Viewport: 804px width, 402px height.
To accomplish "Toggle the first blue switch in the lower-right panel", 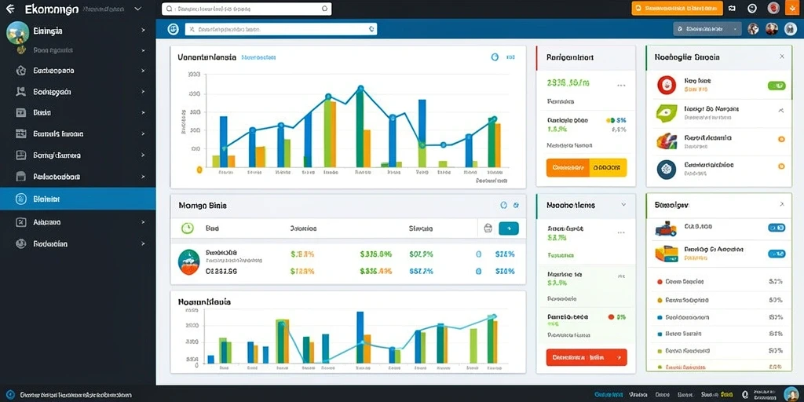I will pos(777,227).
